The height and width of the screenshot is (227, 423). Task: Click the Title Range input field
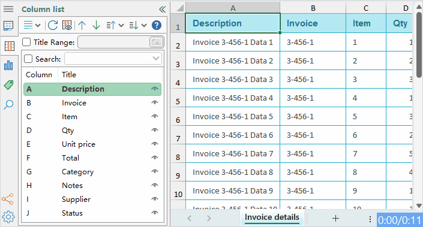coord(113,42)
